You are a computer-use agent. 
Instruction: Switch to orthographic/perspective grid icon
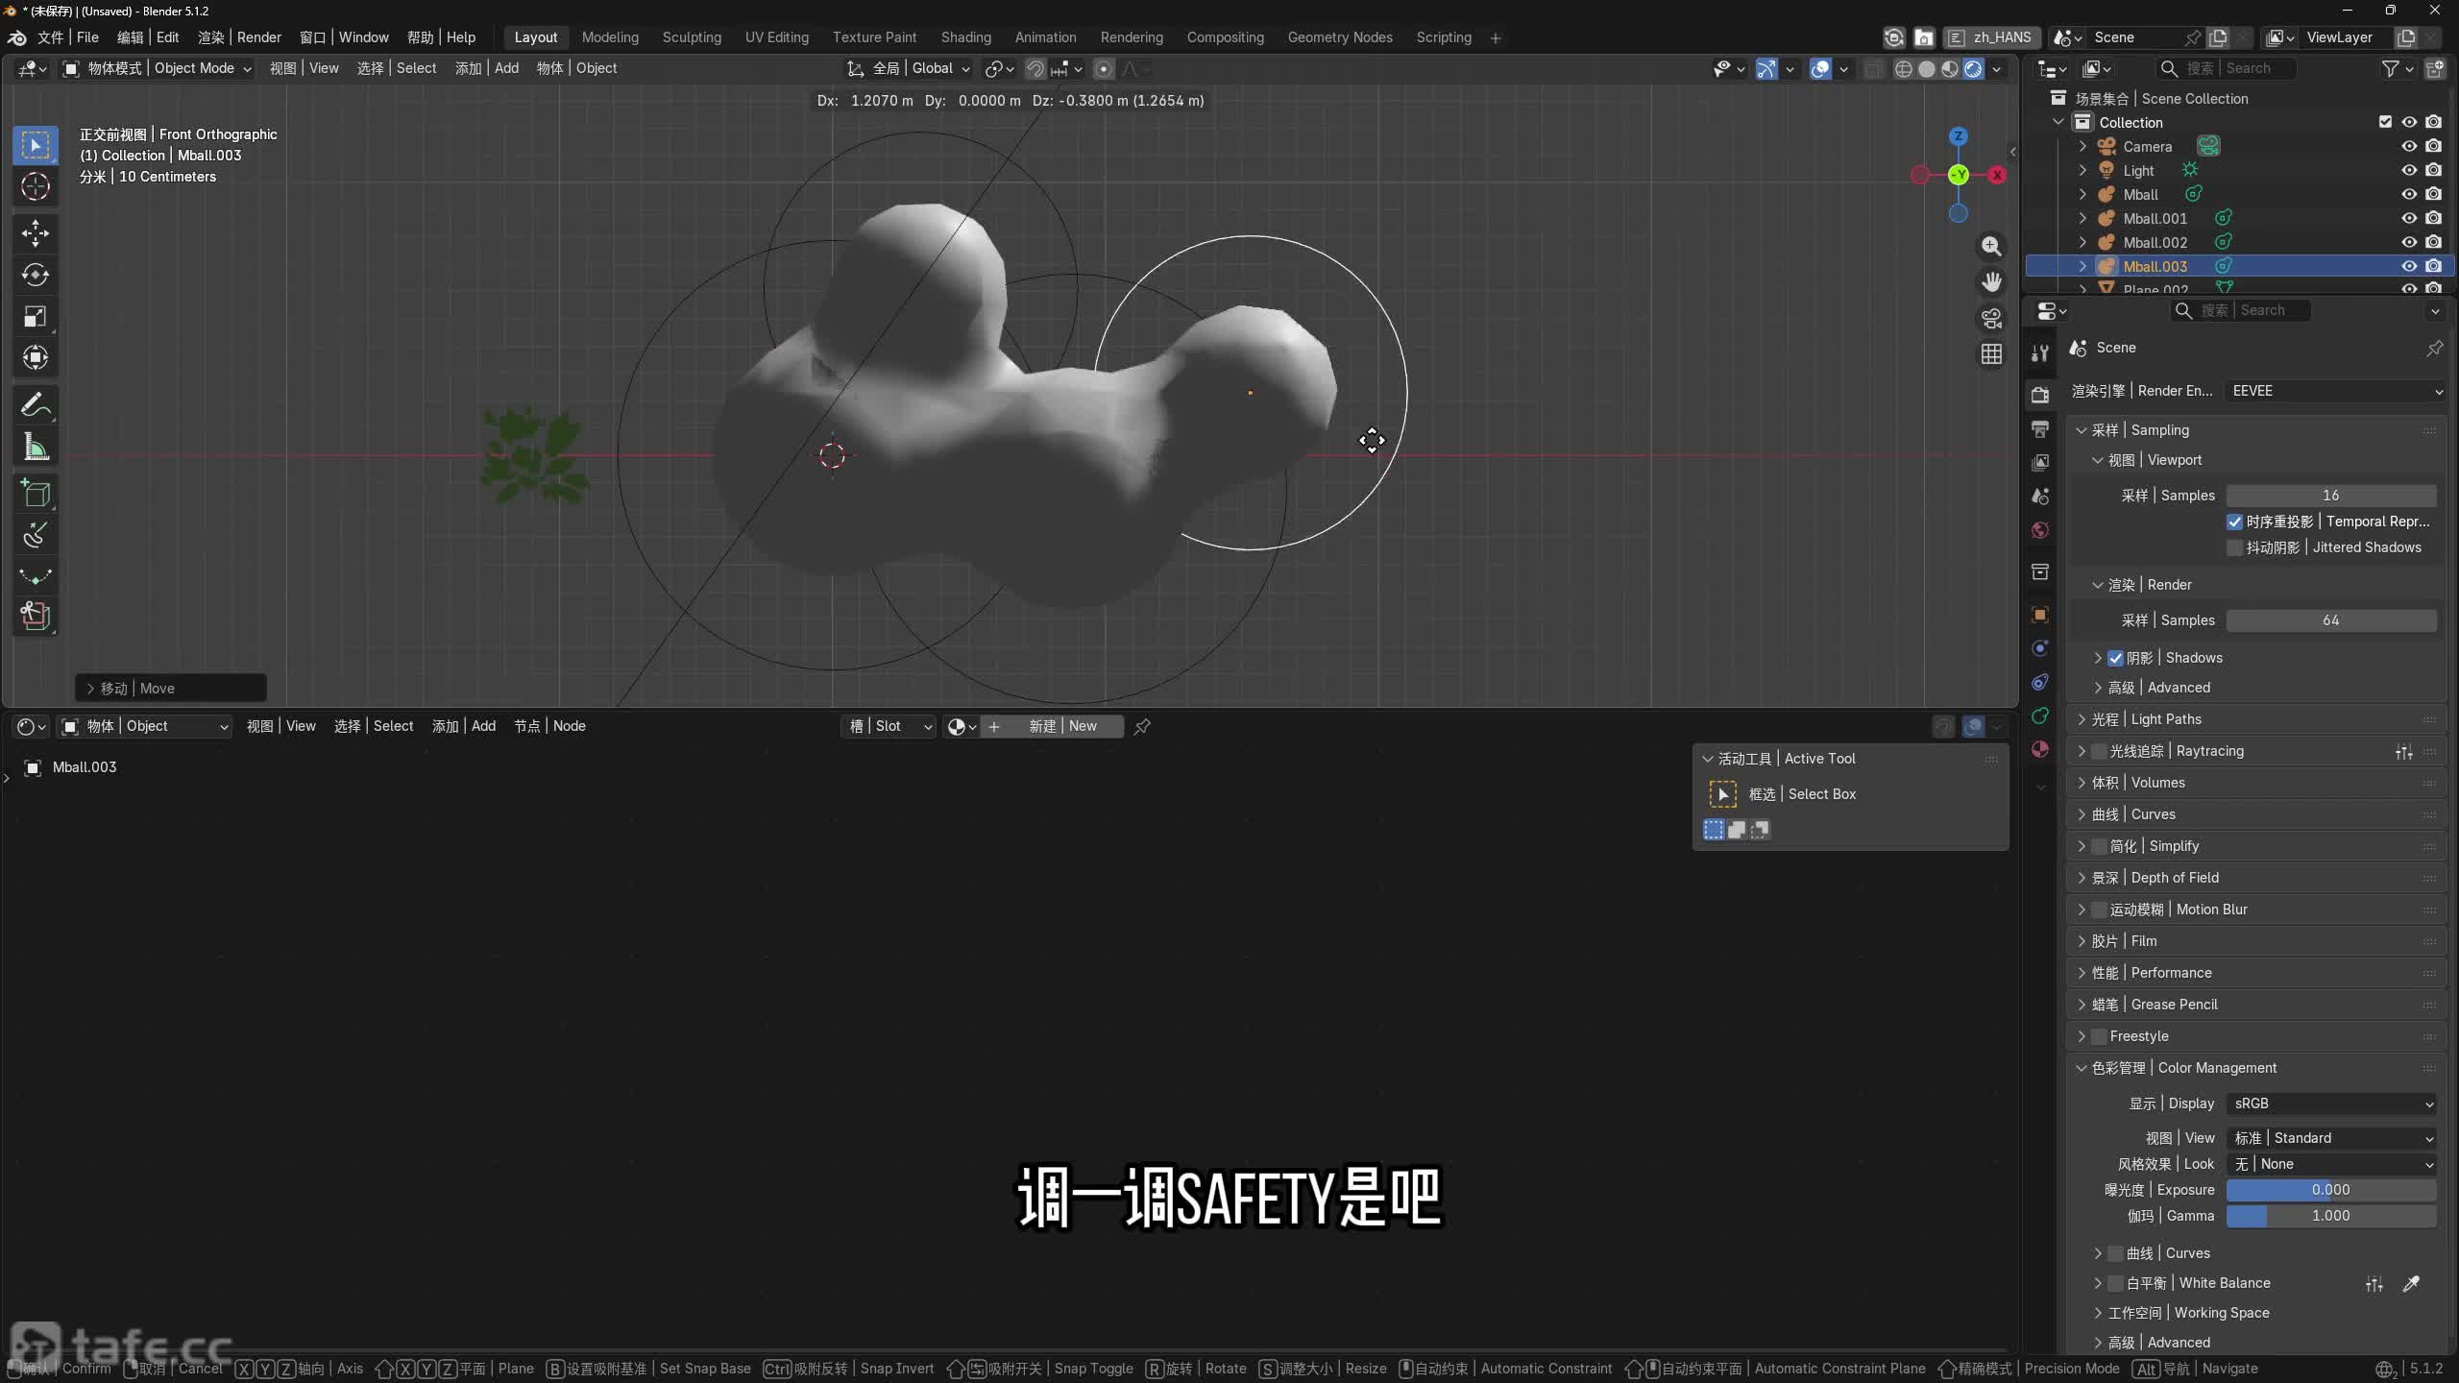[1991, 354]
